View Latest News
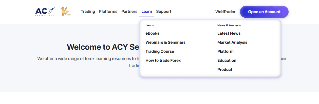Screen dimensions: 319x104 229,33
